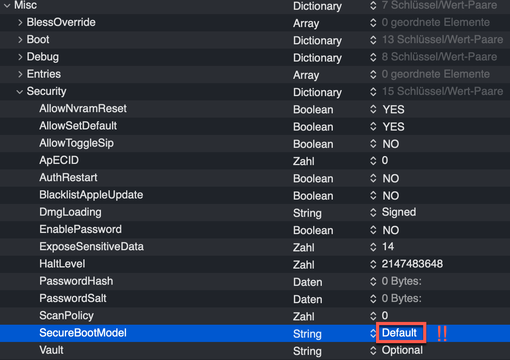Expand the Debug dictionary

[20, 57]
